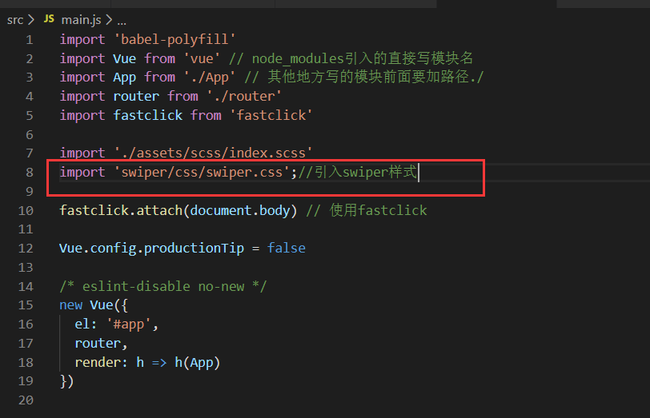Place cursor on productionTip property
This screenshot has width=650, height=418.
pos(194,249)
